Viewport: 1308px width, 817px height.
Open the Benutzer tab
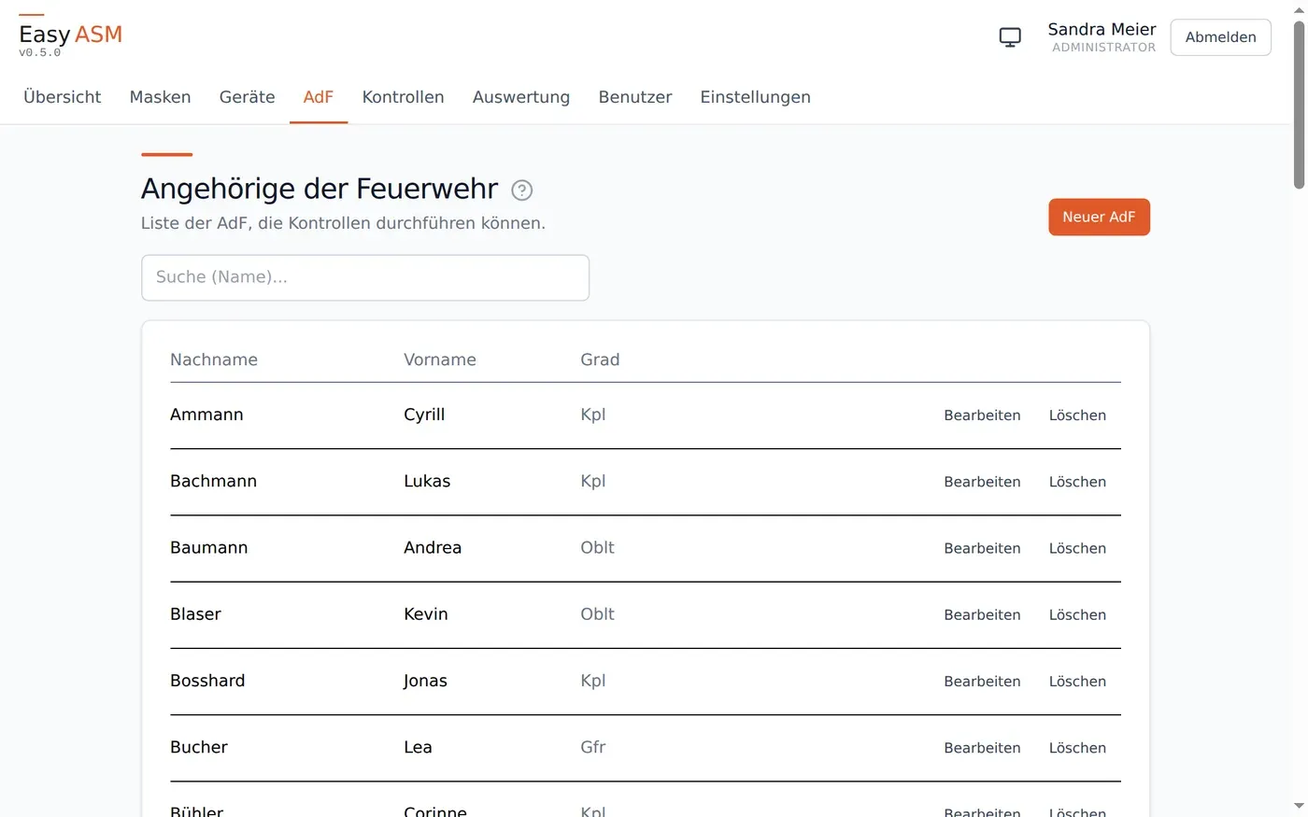click(635, 97)
